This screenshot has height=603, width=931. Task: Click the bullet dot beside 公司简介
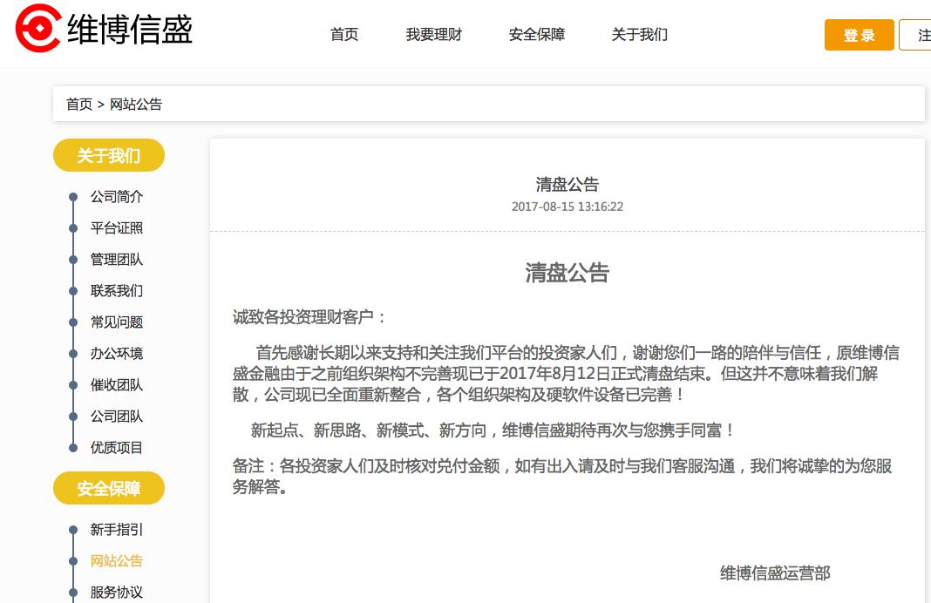click(x=73, y=197)
